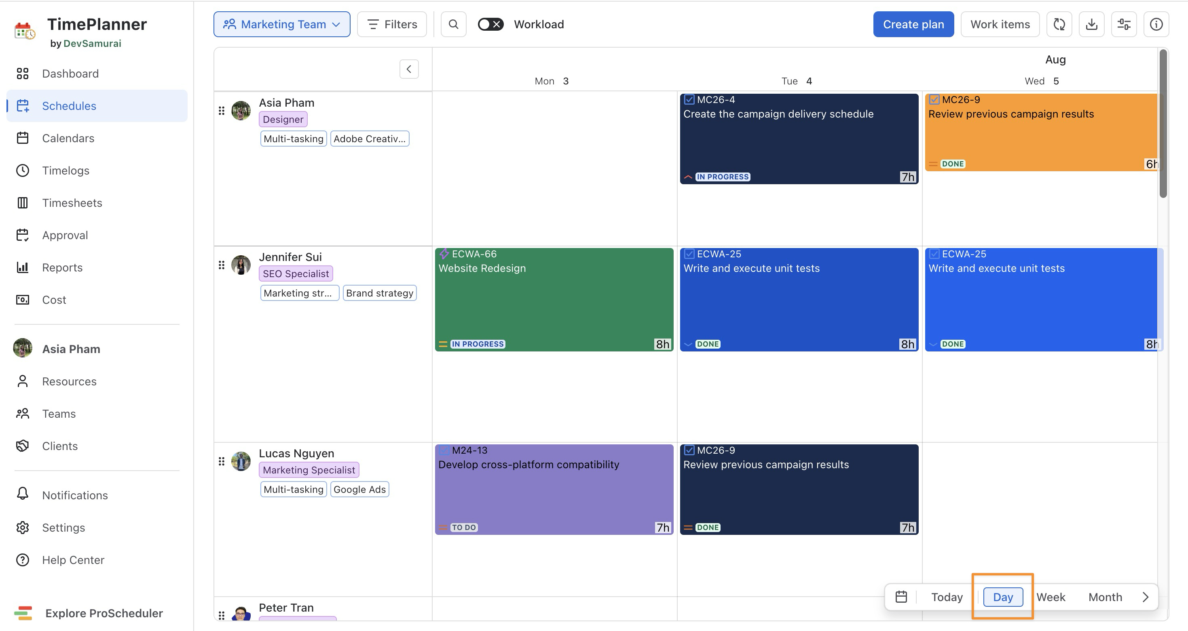The height and width of the screenshot is (631, 1188).
Task: Click the Help Center question icon
Action: coord(23,559)
